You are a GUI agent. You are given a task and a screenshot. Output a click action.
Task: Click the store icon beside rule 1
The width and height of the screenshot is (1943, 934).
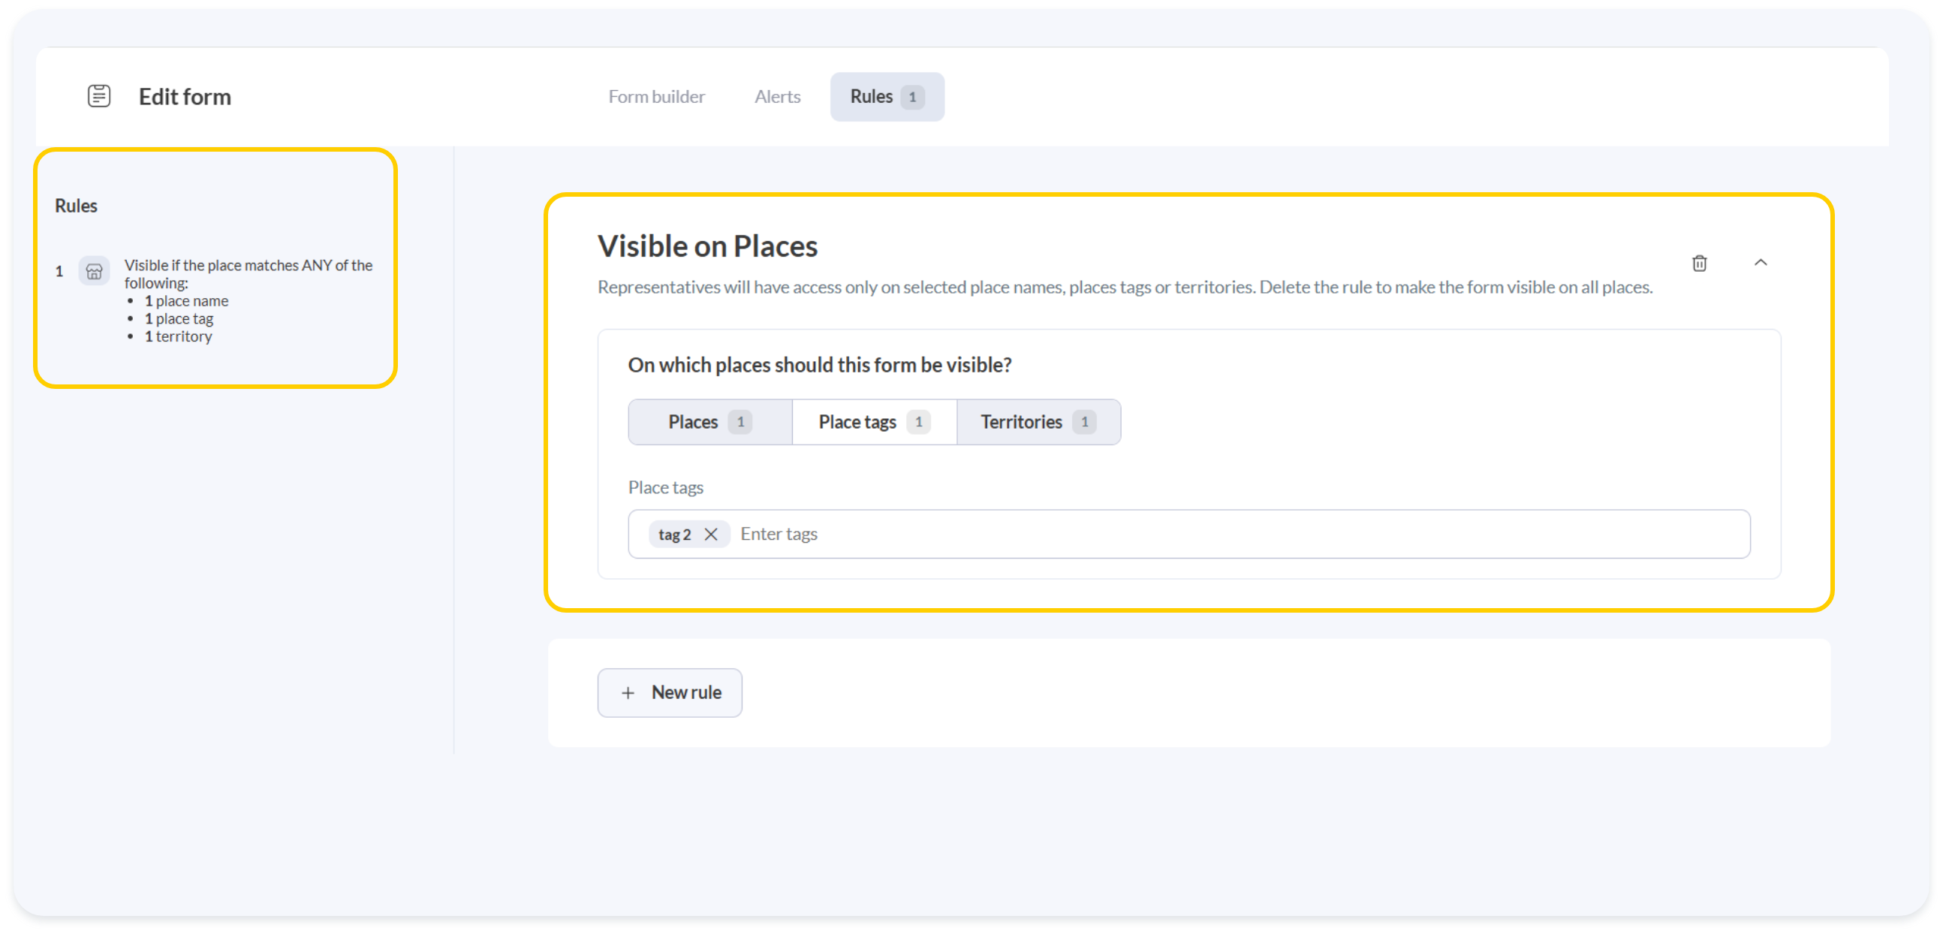(95, 271)
